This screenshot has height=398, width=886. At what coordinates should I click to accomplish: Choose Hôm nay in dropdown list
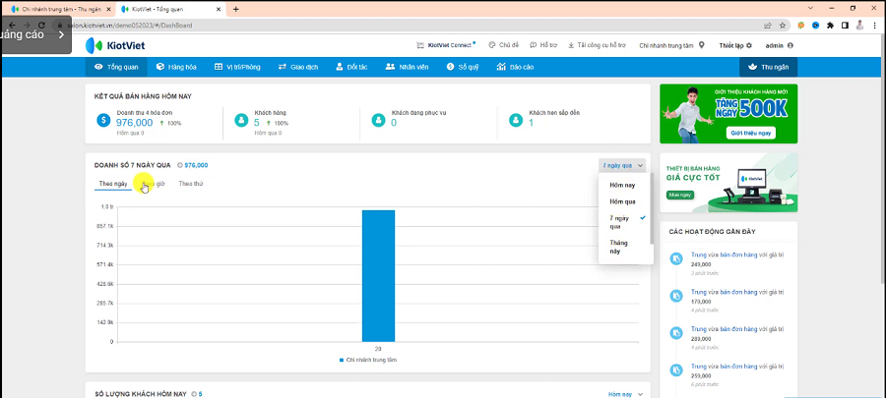point(624,185)
